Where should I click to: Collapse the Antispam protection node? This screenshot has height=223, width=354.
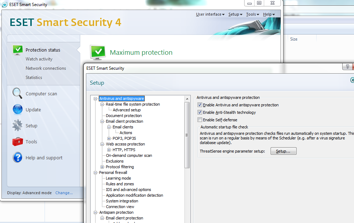point(95,212)
